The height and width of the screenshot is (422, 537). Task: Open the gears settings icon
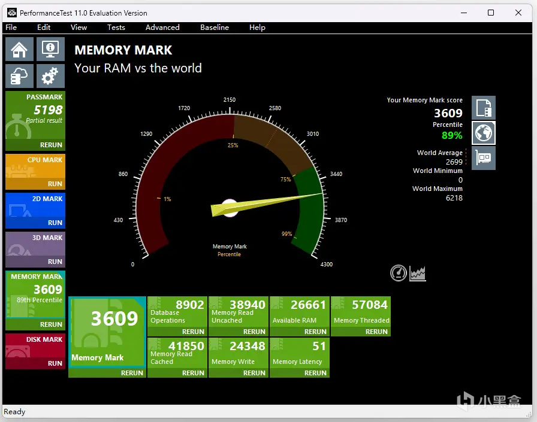pos(51,76)
